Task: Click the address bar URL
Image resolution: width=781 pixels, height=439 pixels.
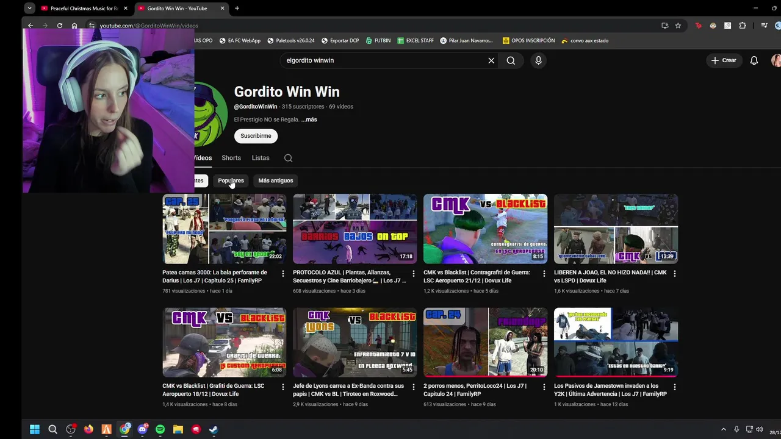Action: tap(149, 26)
